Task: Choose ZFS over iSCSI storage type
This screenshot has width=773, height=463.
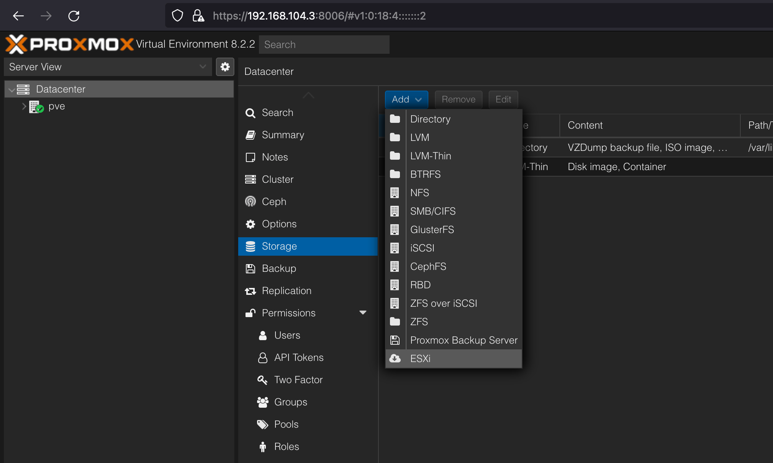Action: coord(444,303)
